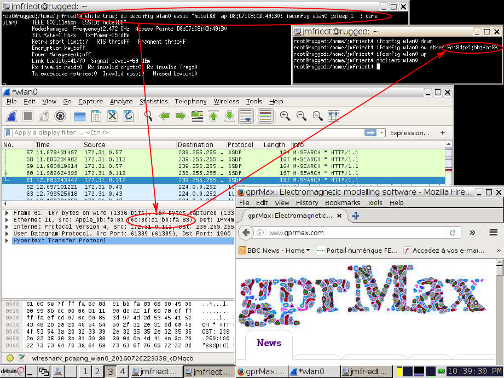Show more Firefox toolbar items chevron
This screenshot has height=378, width=504.
coord(472,232)
